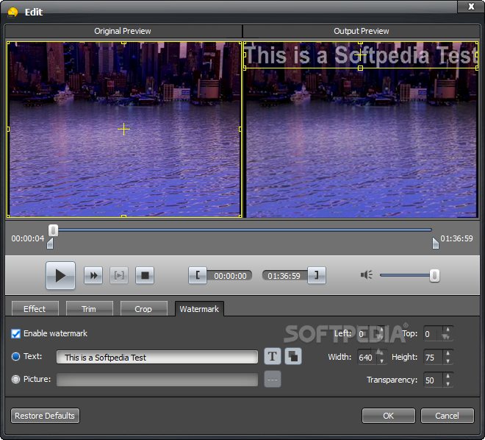Click the crop box right-middle handle
The width and height of the screenshot is (485, 440).
click(x=240, y=129)
